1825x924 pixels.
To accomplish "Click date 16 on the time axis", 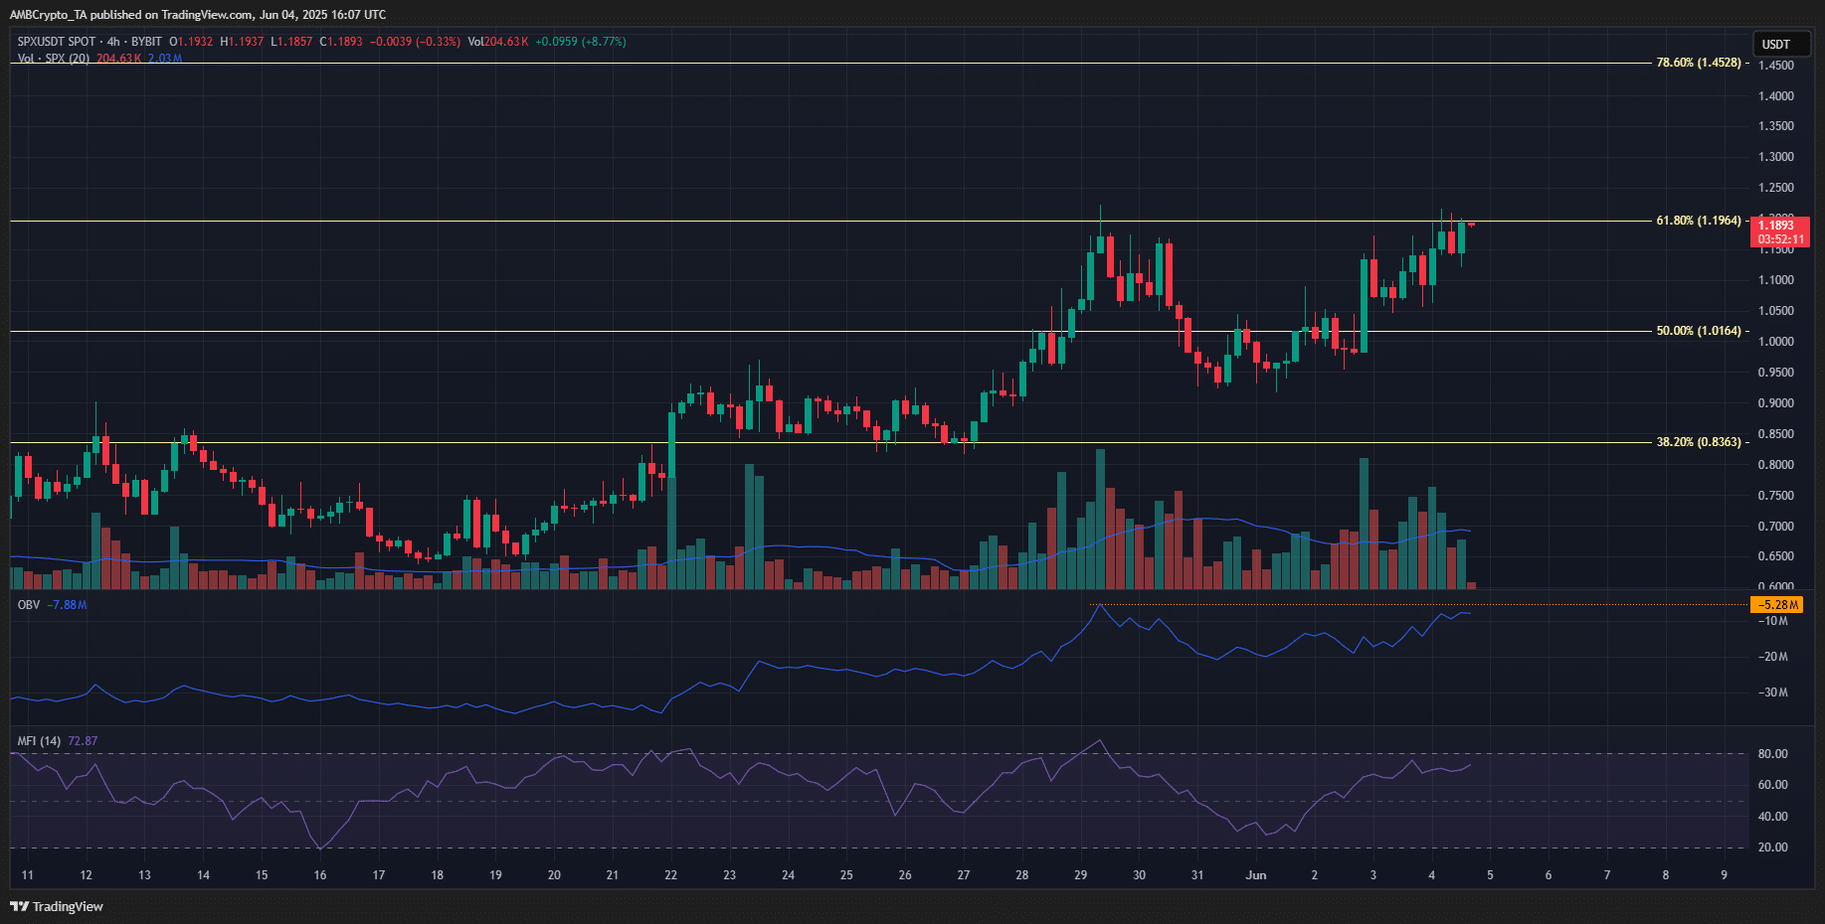I will point(320,875).
